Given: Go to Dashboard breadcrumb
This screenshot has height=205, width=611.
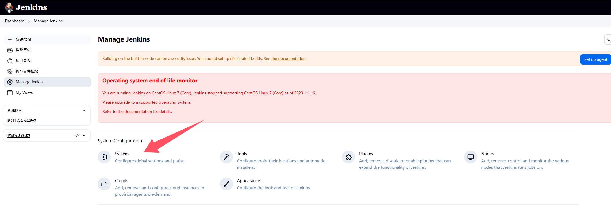Looking at the screenshot, I should [15, 21].
